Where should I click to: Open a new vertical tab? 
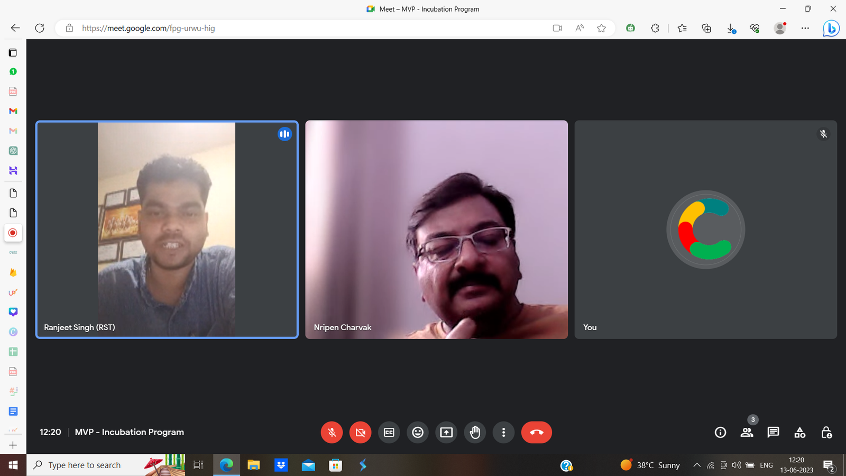[x=13, y=445]
